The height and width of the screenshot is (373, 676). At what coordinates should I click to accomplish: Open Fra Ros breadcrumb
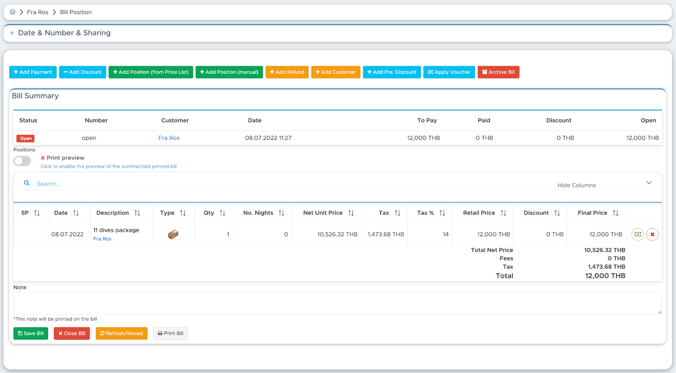point(38,12)
